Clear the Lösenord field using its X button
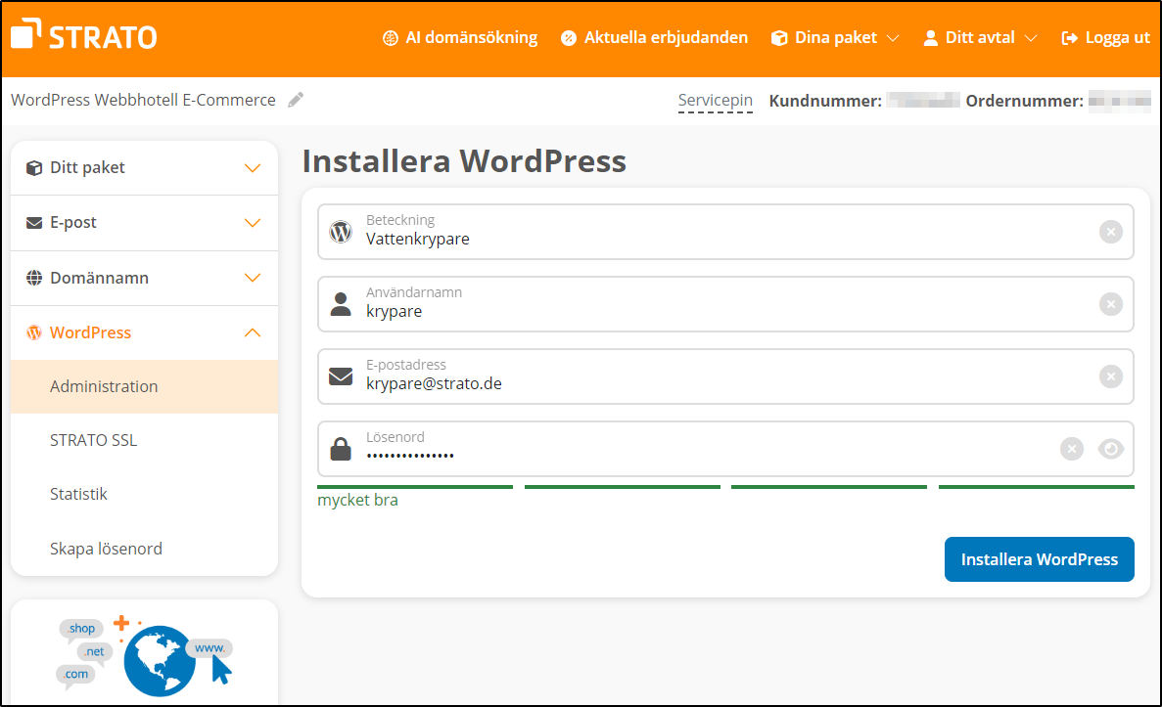The image size is (1162, 707). point(1071,449)
